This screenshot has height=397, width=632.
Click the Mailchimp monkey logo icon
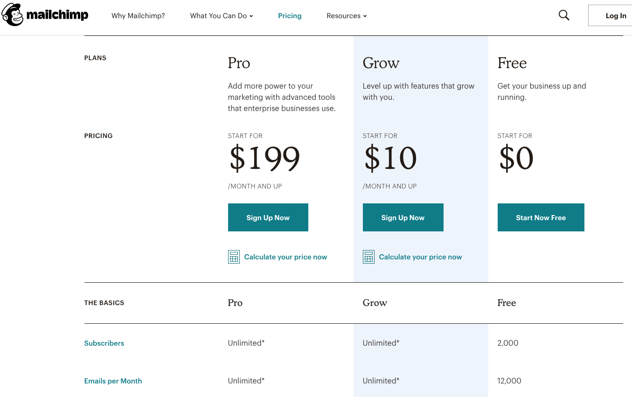pos(12,15)
